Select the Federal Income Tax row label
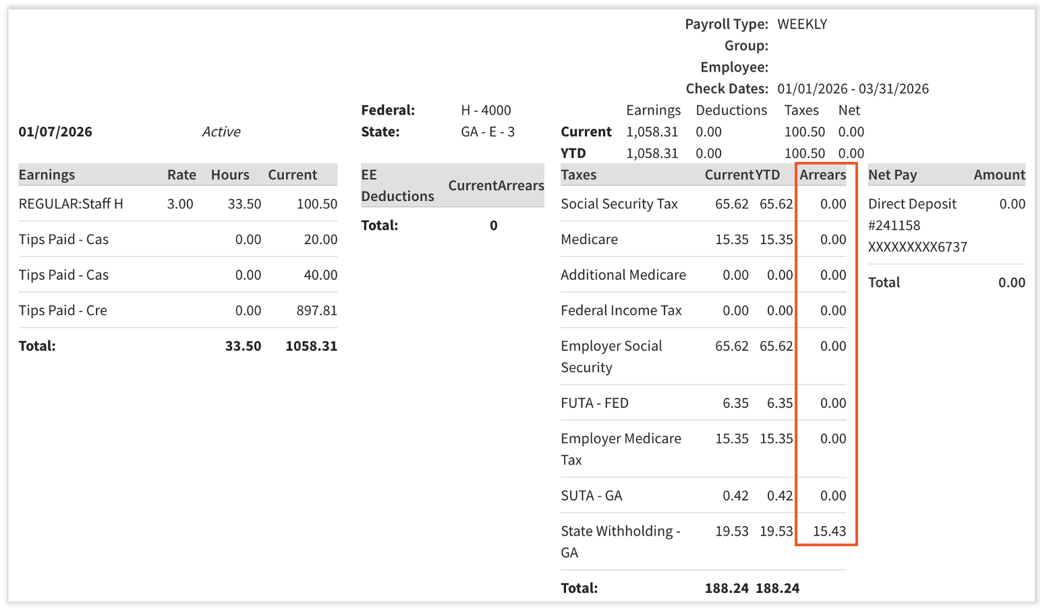Screen dimensions: 1047x611 [x=621, y=310]
